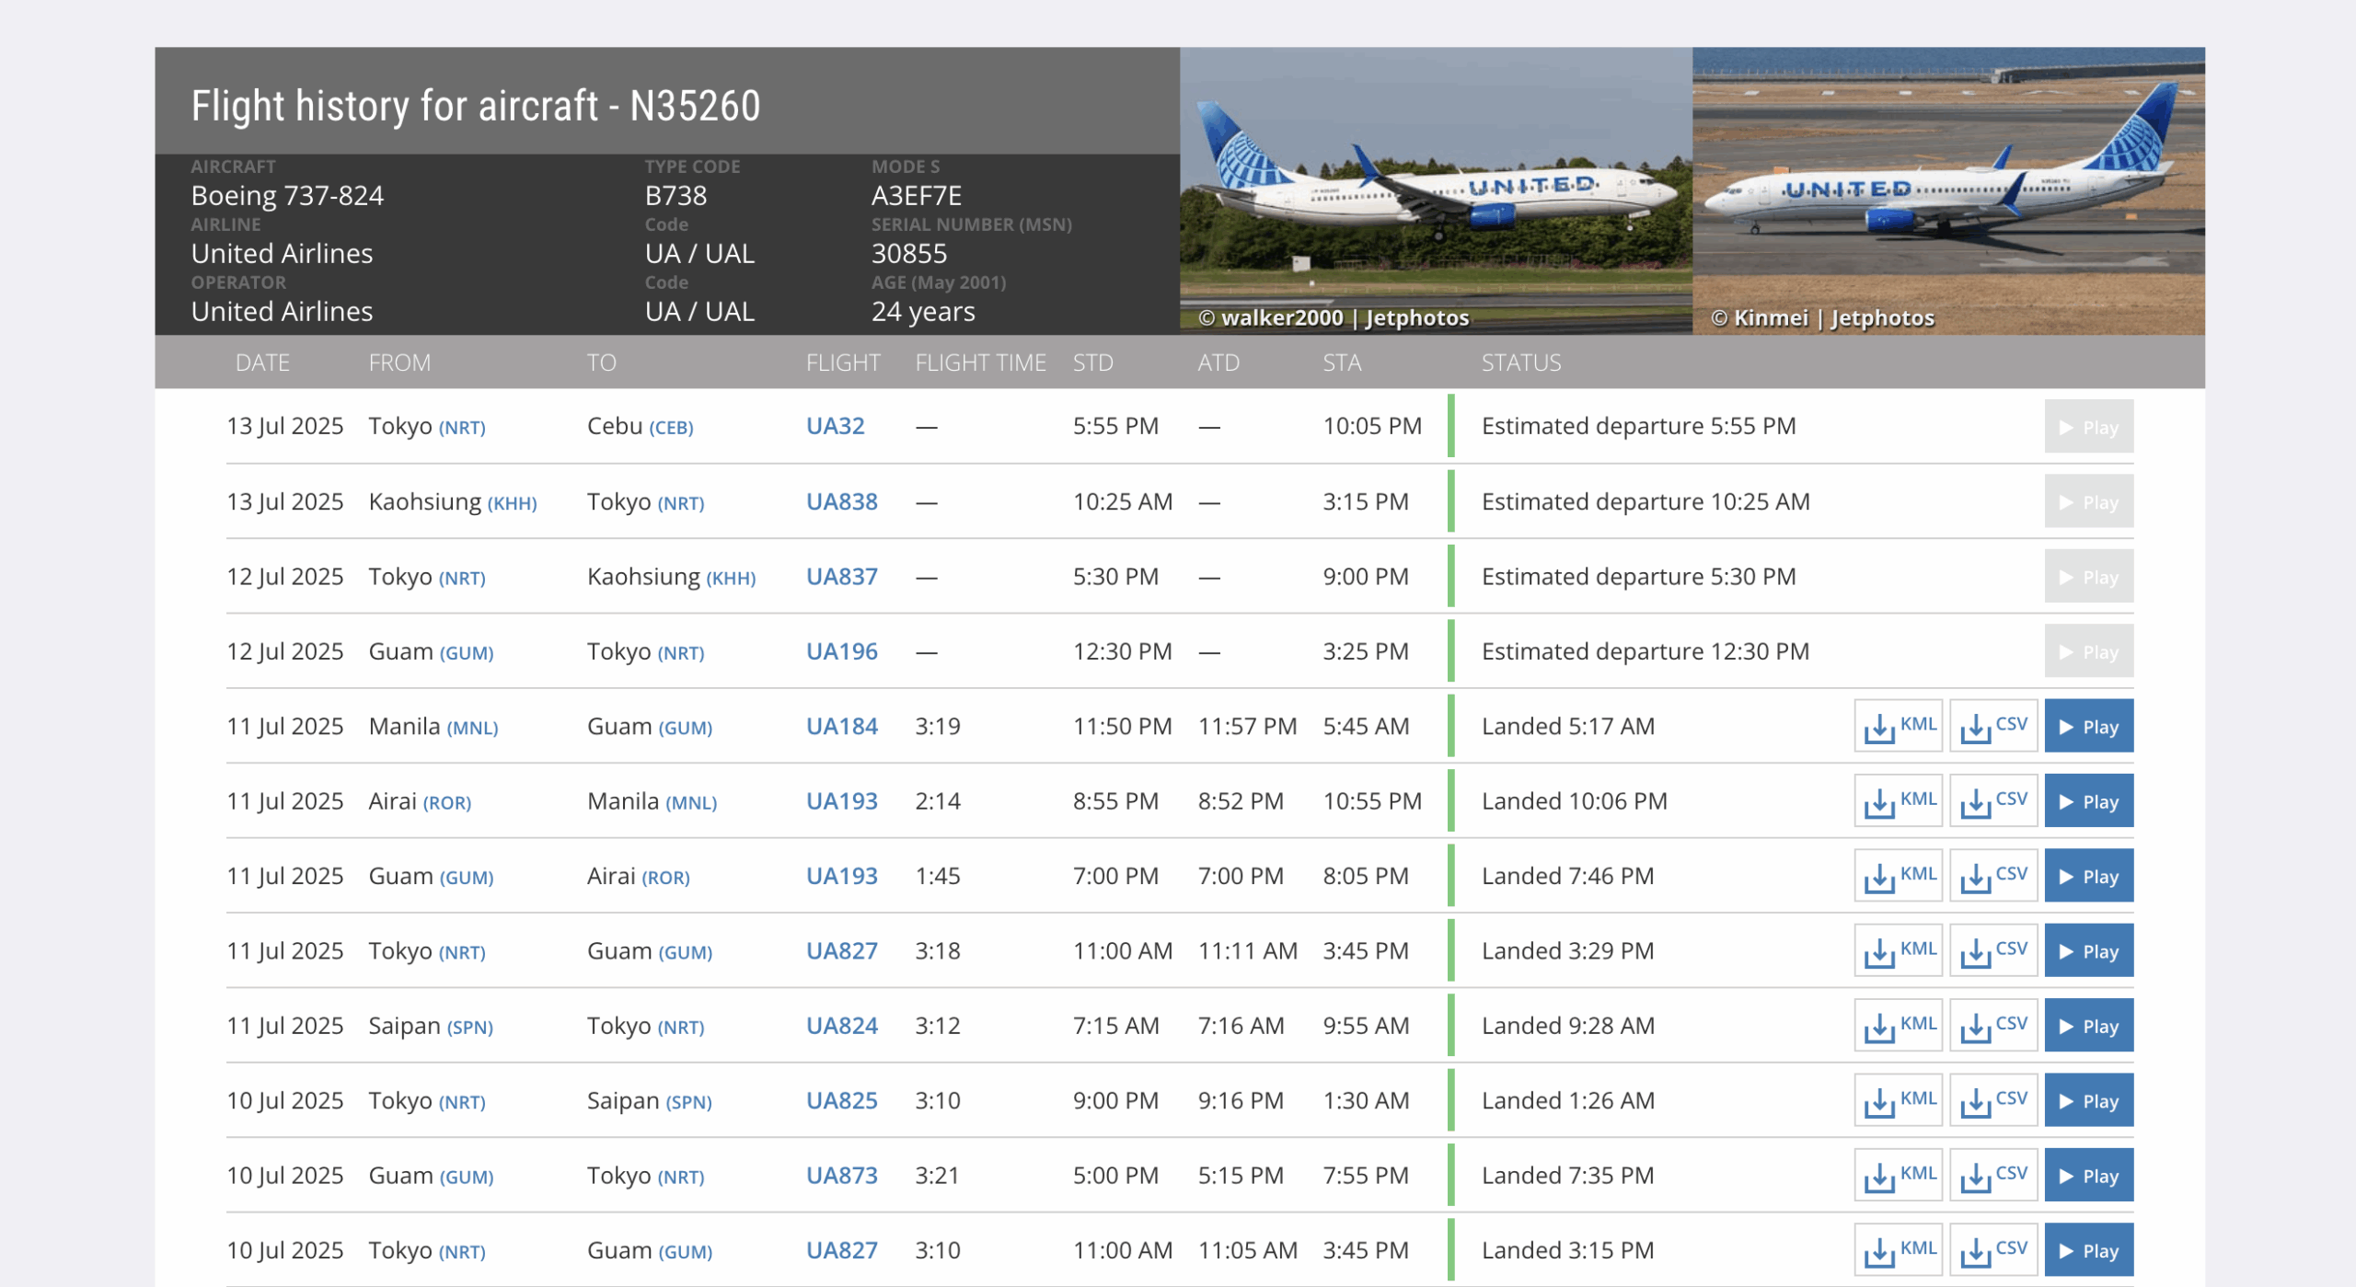Download CSV for UA184 Manila to Guam
2356x1287 pixels.
[1993, 726]
